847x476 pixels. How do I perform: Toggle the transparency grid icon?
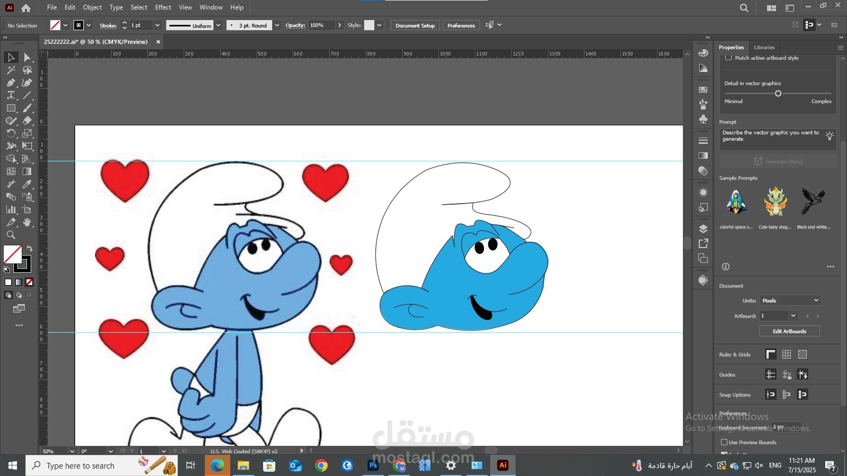[x=803, y=354]
